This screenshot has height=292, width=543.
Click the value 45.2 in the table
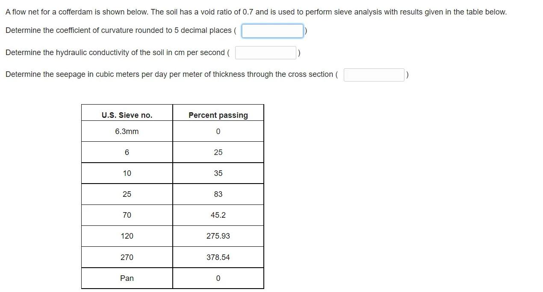pos(218,215)
